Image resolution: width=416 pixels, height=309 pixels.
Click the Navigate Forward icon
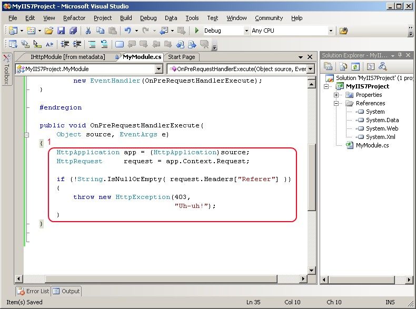click(x=182, y=31)
